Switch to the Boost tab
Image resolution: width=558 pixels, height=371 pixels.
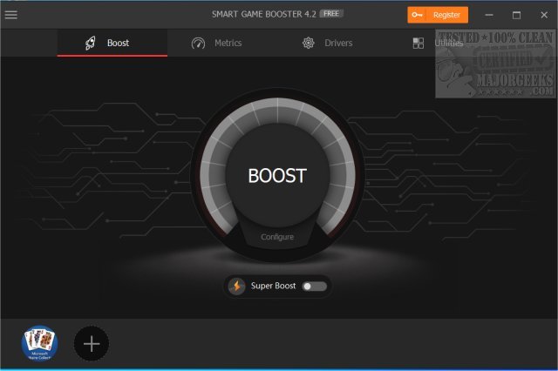112,43
